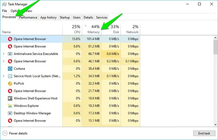Open the Startup tab

tap(65, 17)
